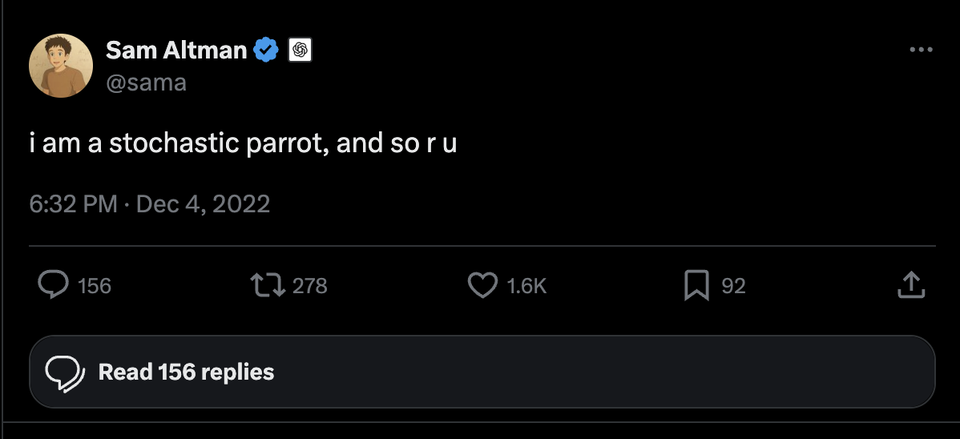This screenshot has height=439, width=960.
Task: Click the OpenAI affiliation badge icon
Action: pyautogui.click(x=300, y=50)
